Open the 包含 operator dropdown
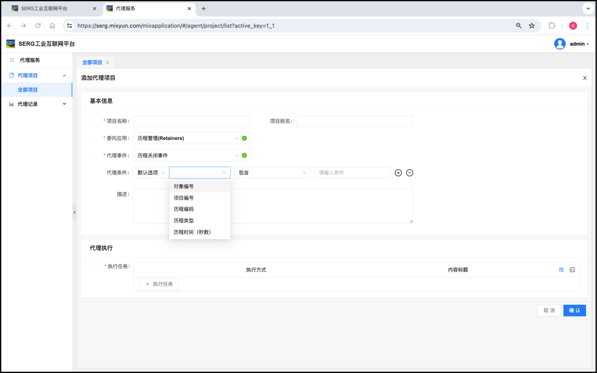 (272, 173)
